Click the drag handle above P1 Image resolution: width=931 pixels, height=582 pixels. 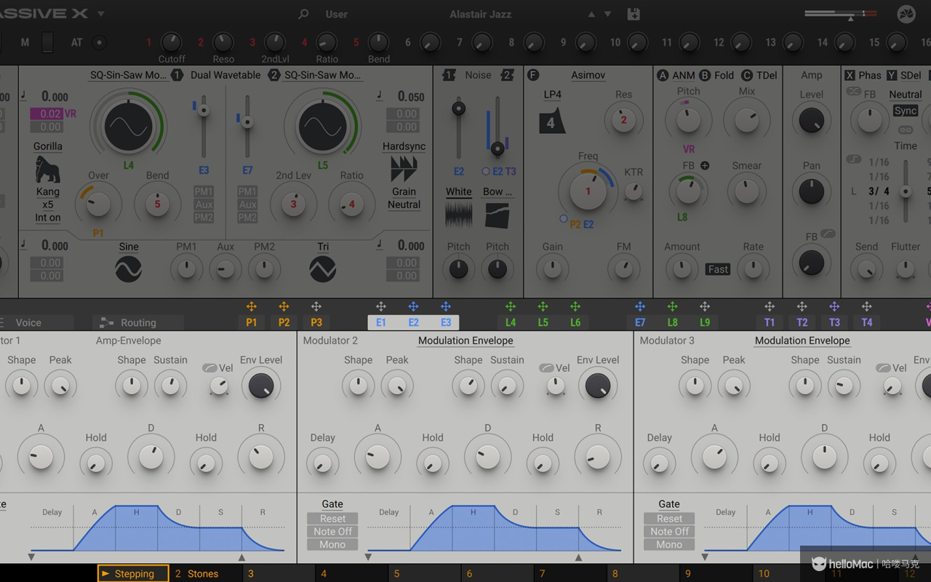click(251, 306)
